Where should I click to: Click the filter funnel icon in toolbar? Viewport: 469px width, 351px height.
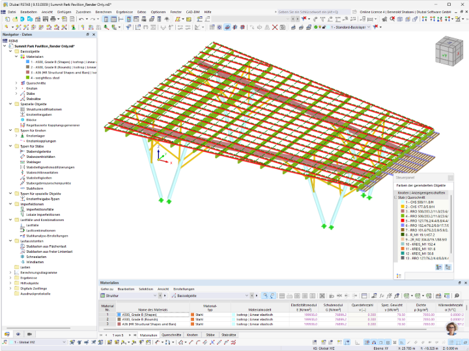pos(128,27)
